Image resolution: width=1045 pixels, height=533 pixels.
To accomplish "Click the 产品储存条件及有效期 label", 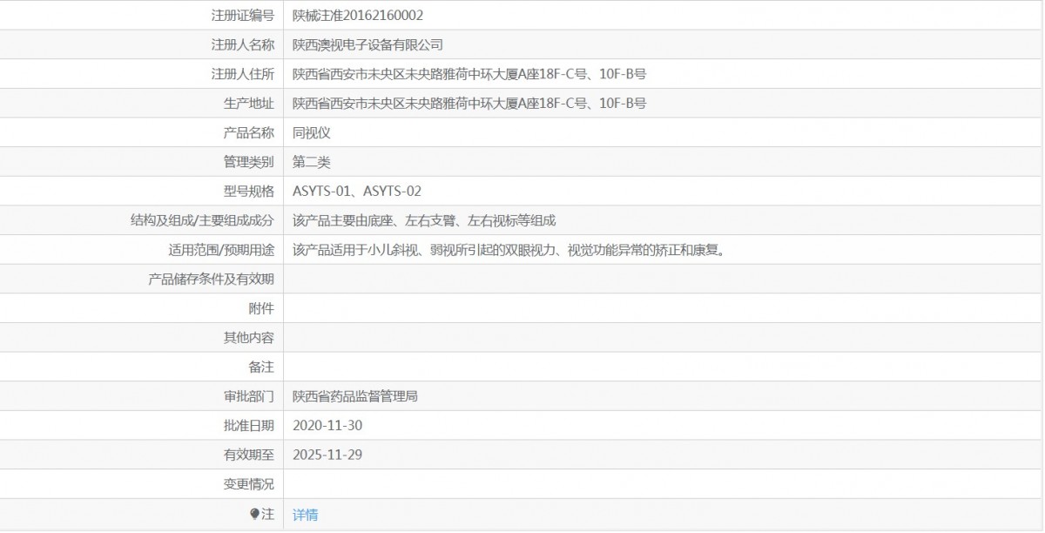I will [x=212, y=280].
